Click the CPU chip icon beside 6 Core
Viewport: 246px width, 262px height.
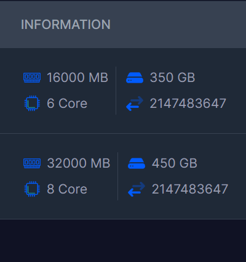[x=32, y=103]
